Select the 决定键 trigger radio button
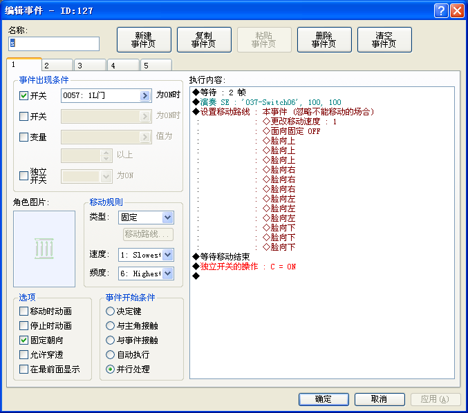 [110, 311]
